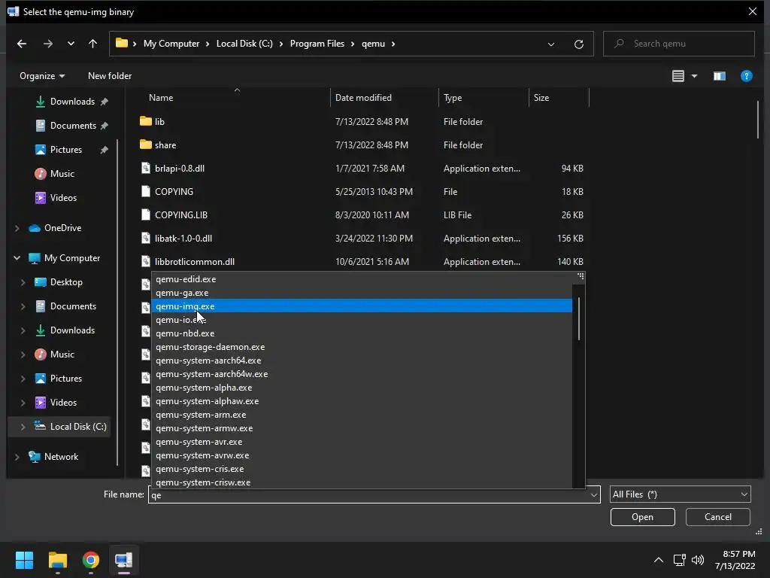Sort by the Name column

(x=161, y=98)
